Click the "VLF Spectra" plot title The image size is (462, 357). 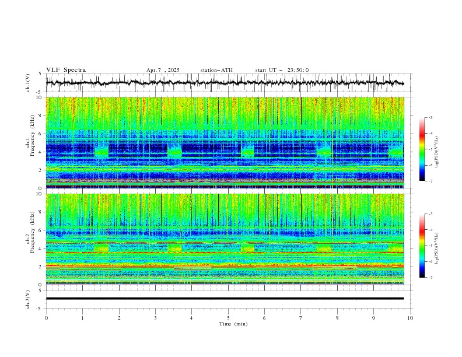pos(66,70)
